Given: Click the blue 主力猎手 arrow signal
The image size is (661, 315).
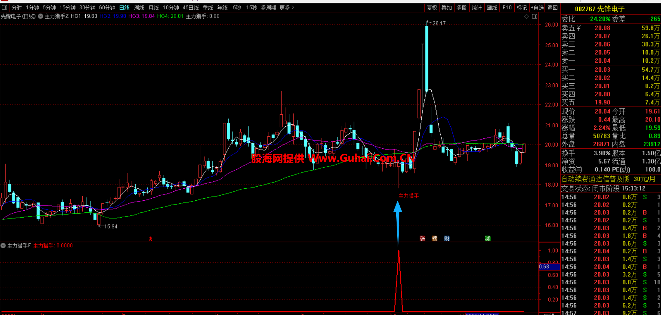Looking at the screenshot, I should point(398,213).
